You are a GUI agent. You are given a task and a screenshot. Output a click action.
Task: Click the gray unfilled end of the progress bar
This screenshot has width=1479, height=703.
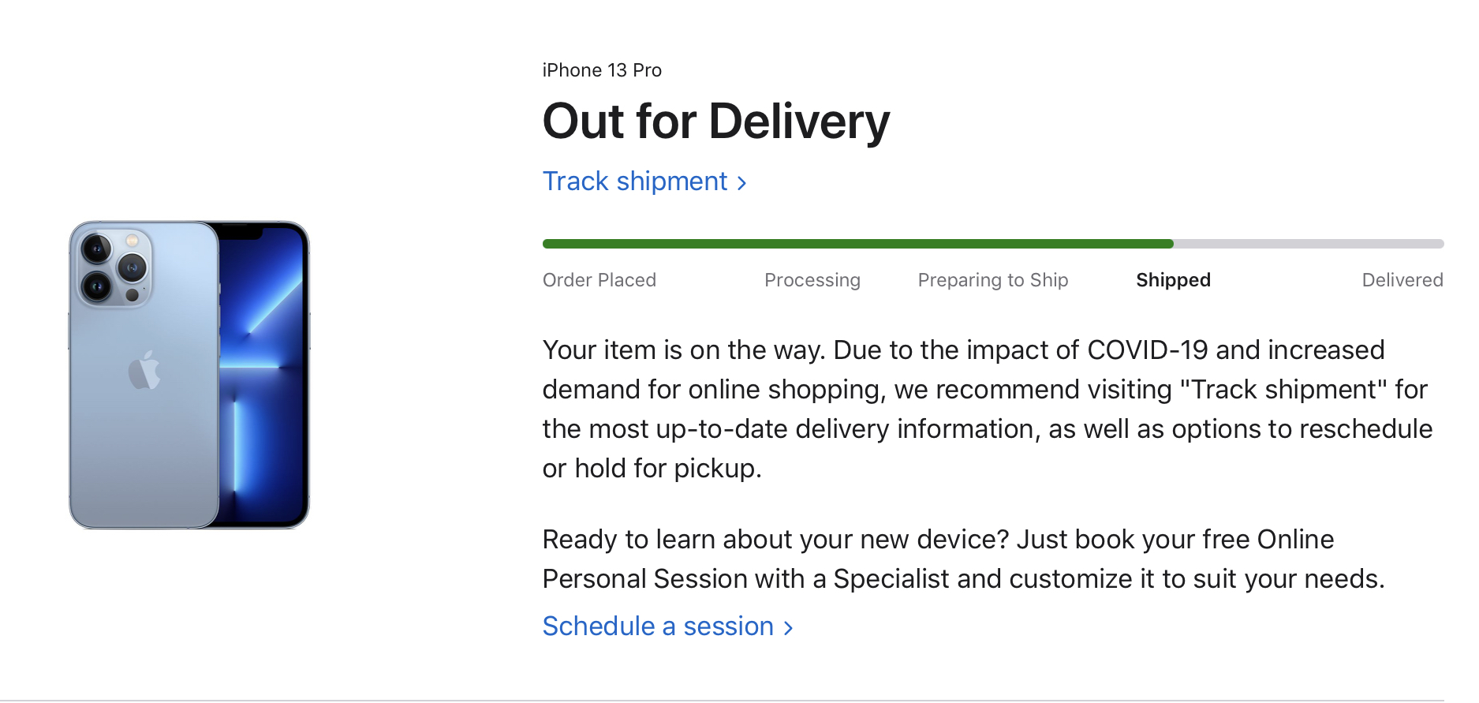point(1308,244)
